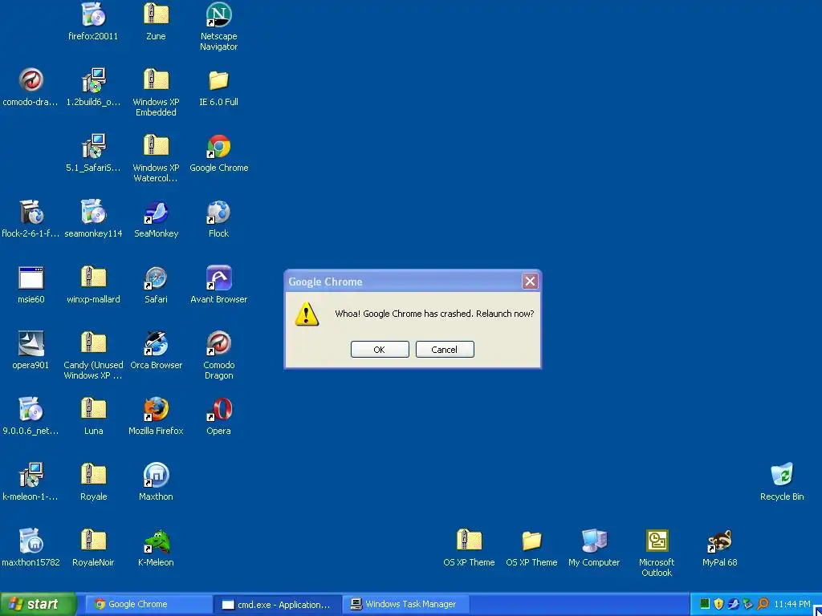Switch to cmd.exe - Application taskbar button
The width and height of the screenshot is (822, 616).
click(x=277, y=605)
